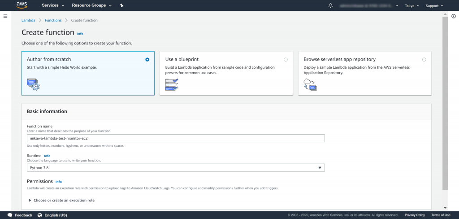Open the hamburger side navigation menu
Screen dimensions: 459x219
tap(5, 16)
